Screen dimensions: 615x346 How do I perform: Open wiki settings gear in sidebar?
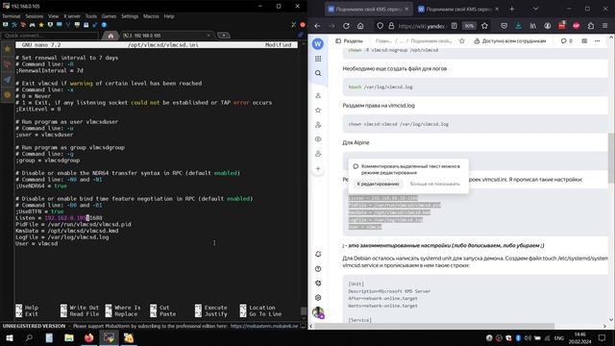(x=318, y=297)
